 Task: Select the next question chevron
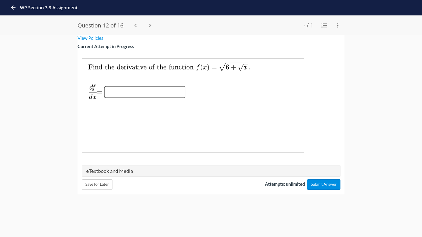150,25
